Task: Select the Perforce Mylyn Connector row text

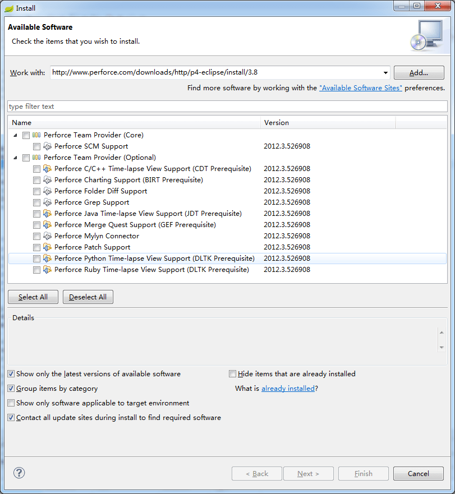Action: pos(96,236)
